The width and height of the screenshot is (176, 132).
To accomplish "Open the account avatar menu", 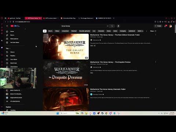I will (170, 26).
